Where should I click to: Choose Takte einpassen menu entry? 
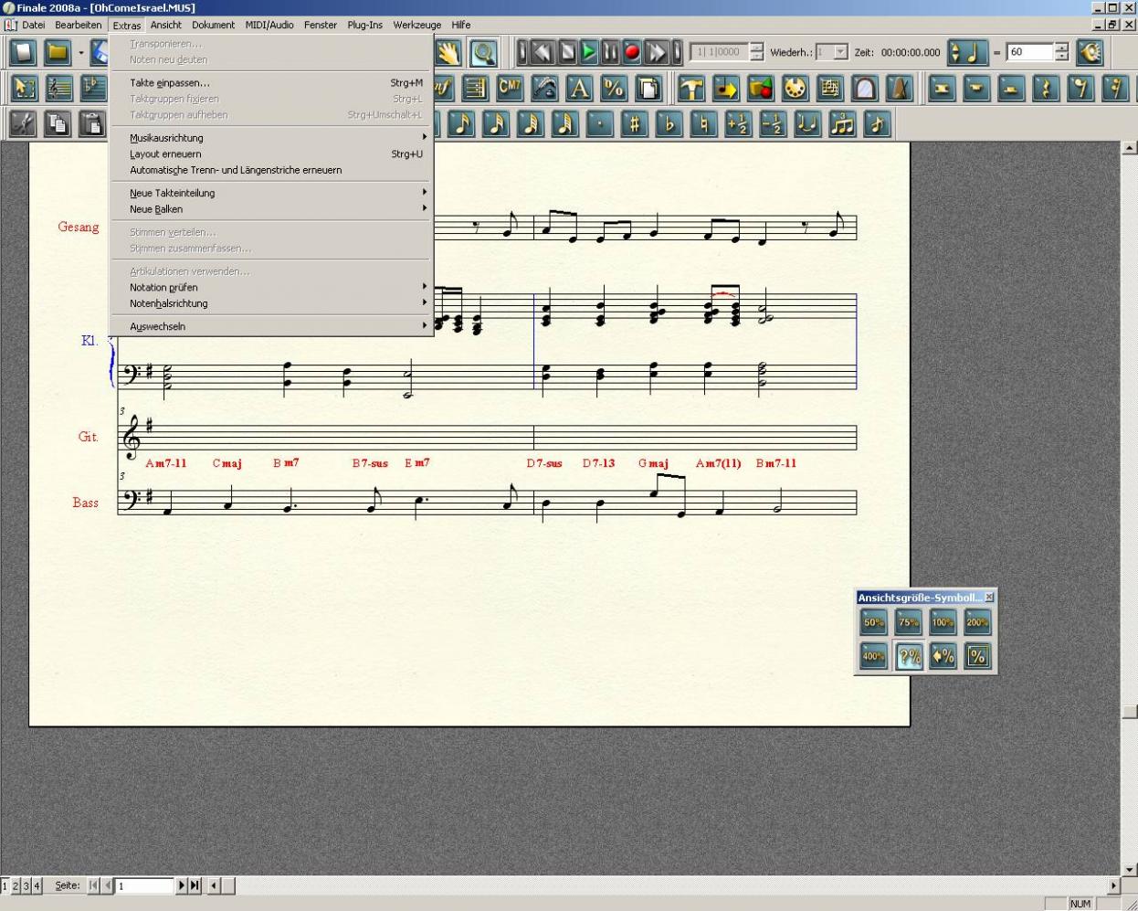(271, 82)
